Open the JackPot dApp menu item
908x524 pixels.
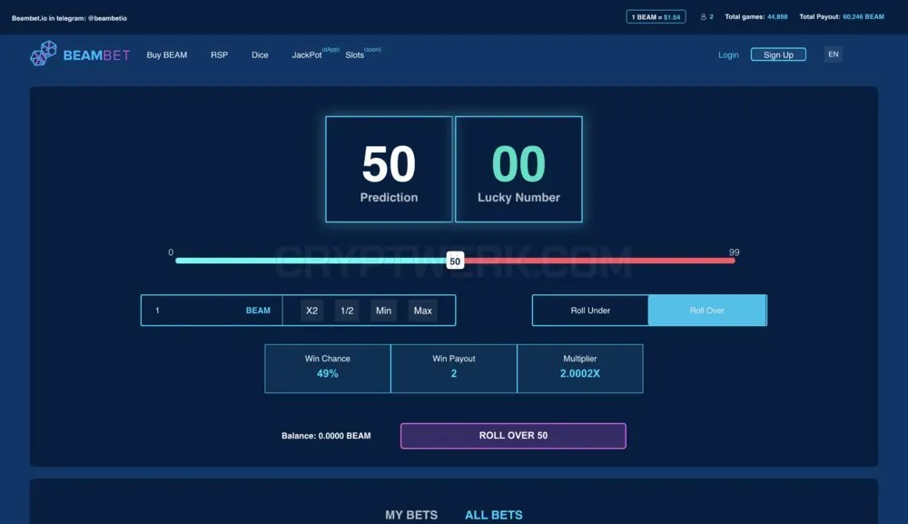click(x=307, y=55)
